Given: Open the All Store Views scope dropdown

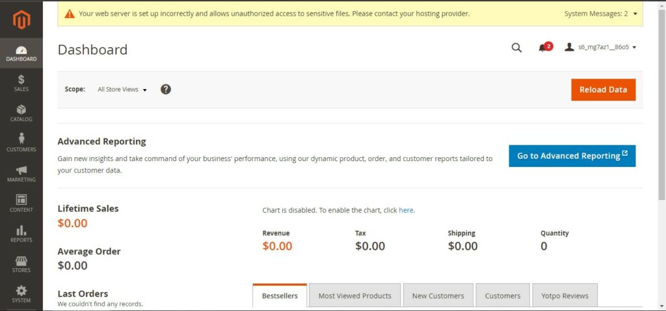Looking at the screenshot, I should [x=122, y=90].
